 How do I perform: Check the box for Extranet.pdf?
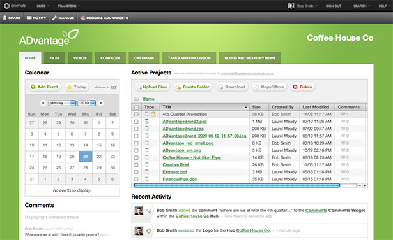pos(136,172)
